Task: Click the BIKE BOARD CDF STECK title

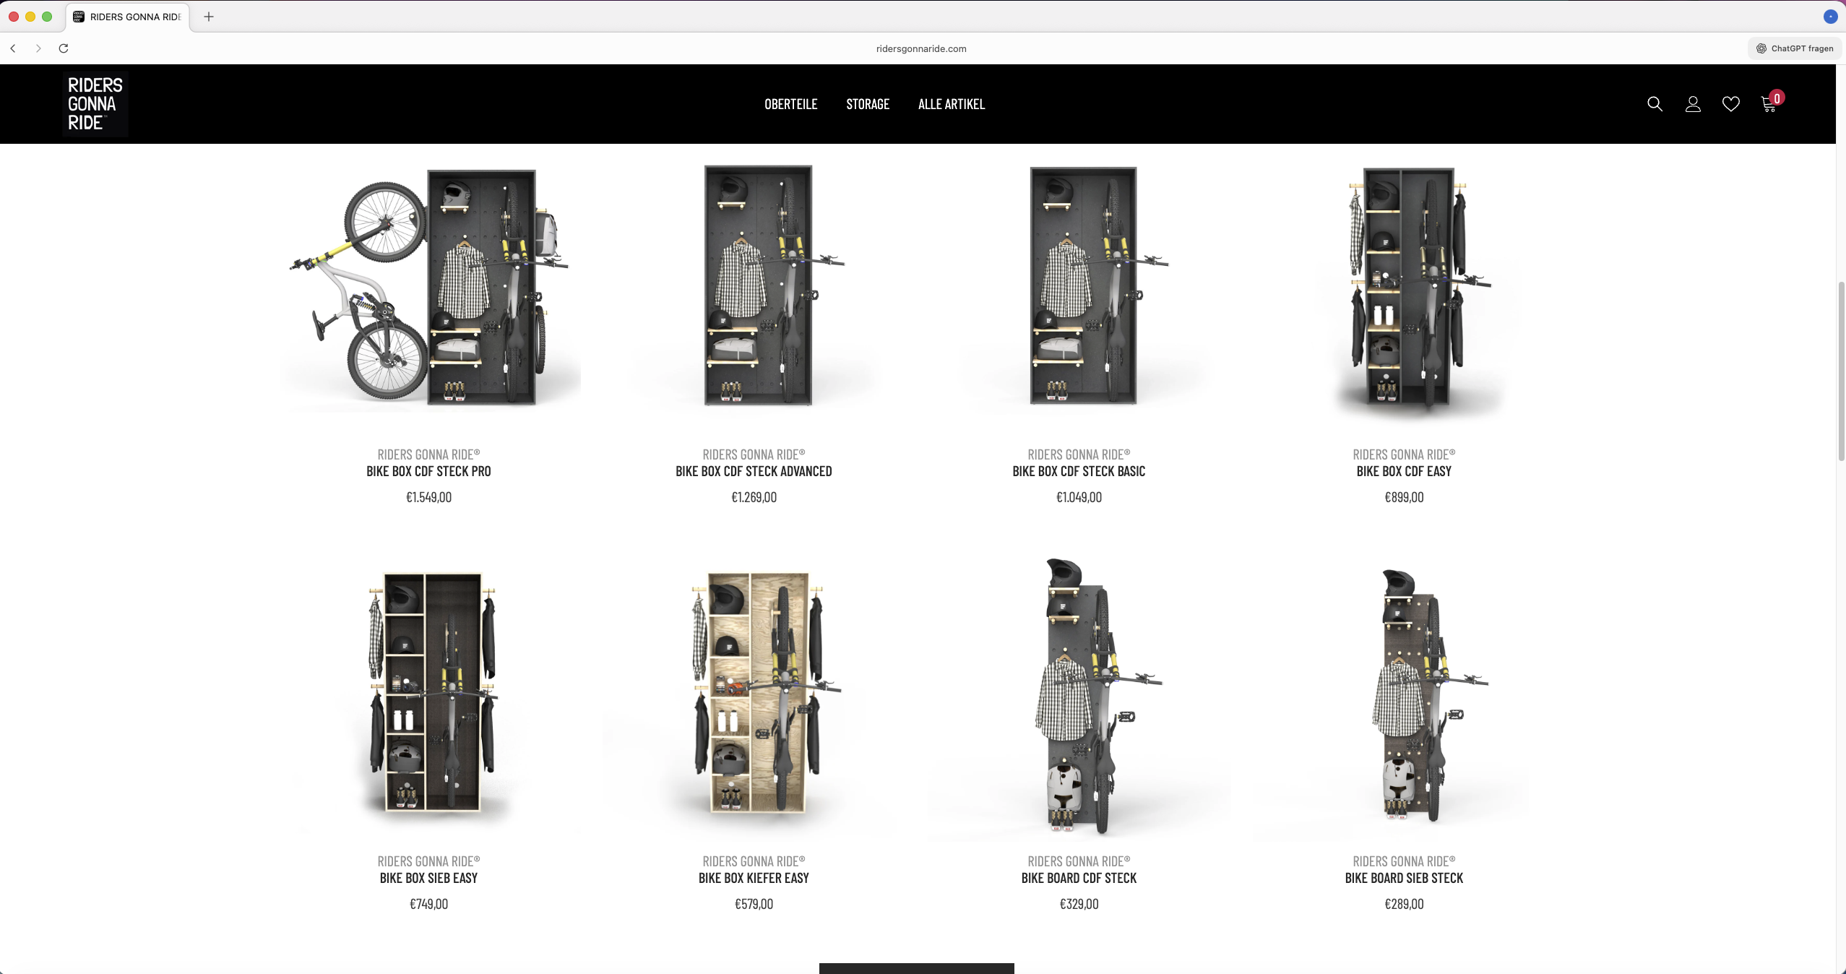Action: pyautogui.click(x=1079, y=878)
